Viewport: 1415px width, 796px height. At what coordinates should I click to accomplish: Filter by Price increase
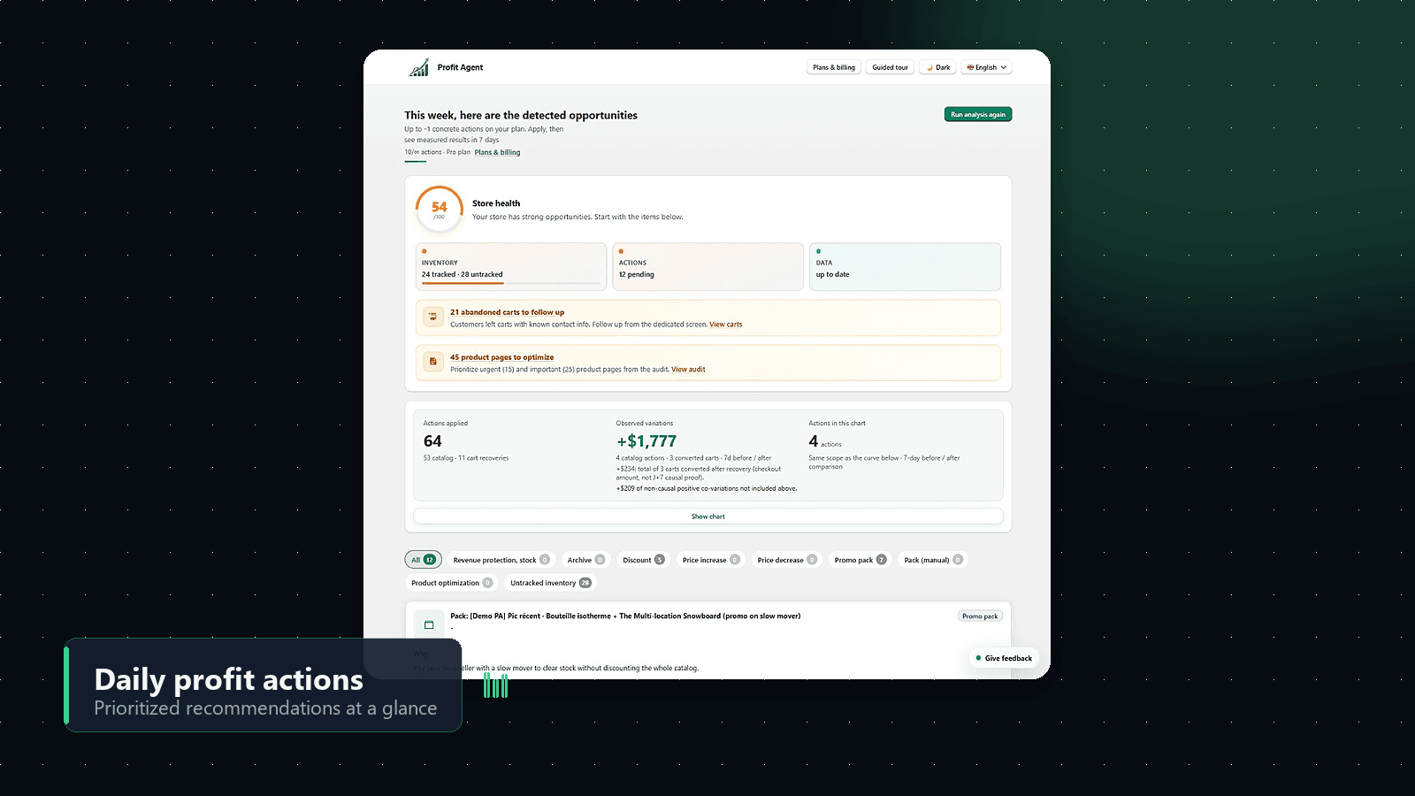pos(711,560)
